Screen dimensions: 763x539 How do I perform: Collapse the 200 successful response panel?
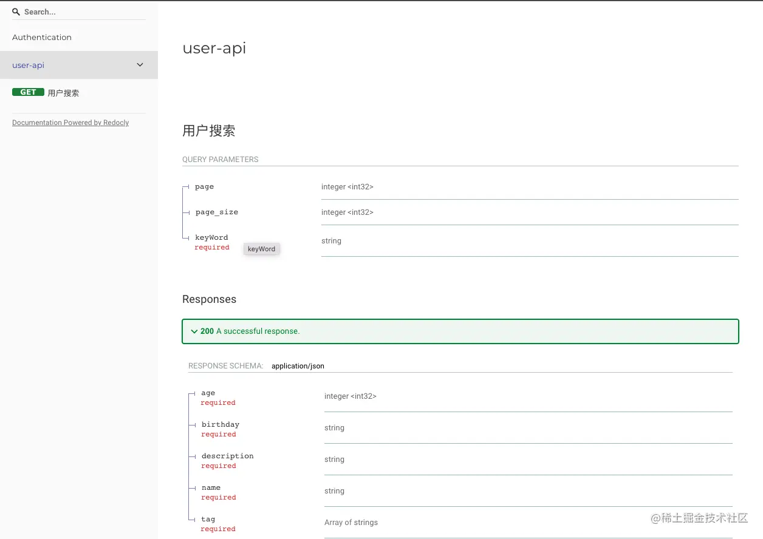194,331
